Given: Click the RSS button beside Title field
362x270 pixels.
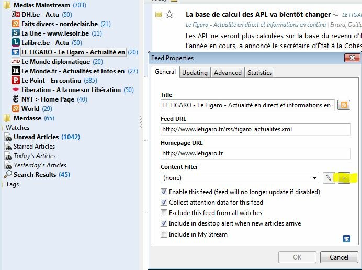Looking at the screenshot, I should (344, 105).
